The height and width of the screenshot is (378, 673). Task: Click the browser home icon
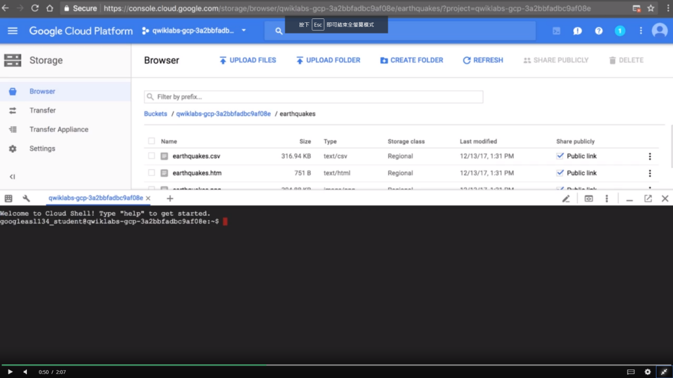(x=50, y=8)
